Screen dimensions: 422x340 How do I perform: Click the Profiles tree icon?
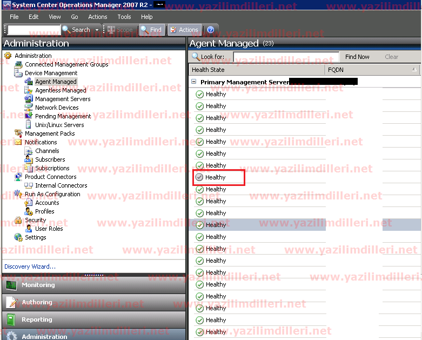point(29,211)
